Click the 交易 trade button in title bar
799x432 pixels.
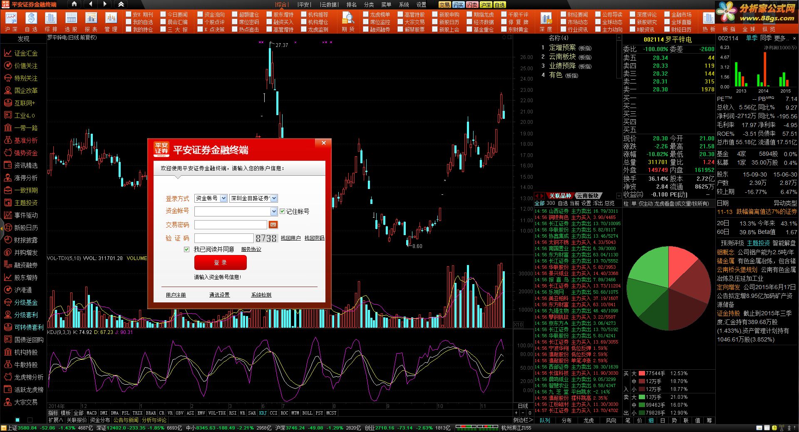(x=444, y=5)
